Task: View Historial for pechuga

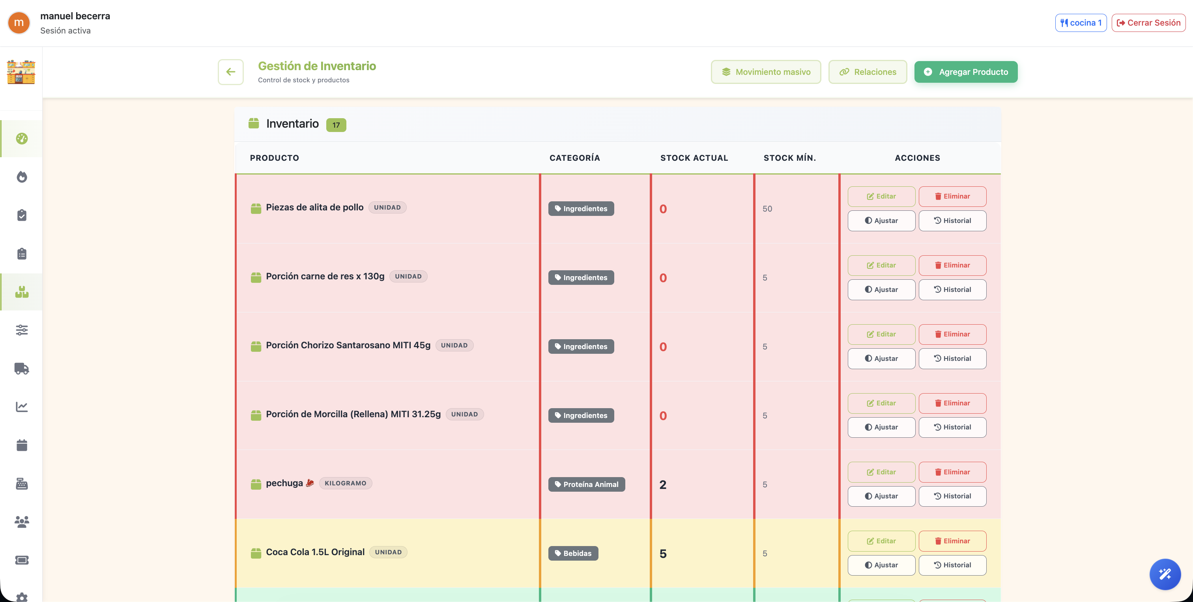Action: pyautogui.click(x=952, y=496)
